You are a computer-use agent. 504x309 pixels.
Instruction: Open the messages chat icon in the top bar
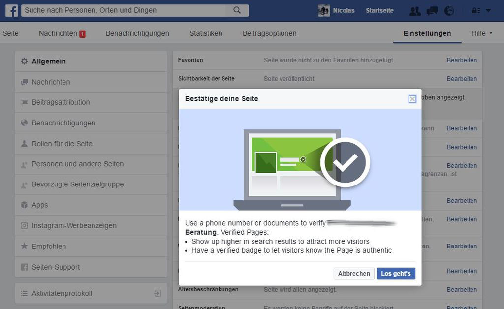point(433,10)
